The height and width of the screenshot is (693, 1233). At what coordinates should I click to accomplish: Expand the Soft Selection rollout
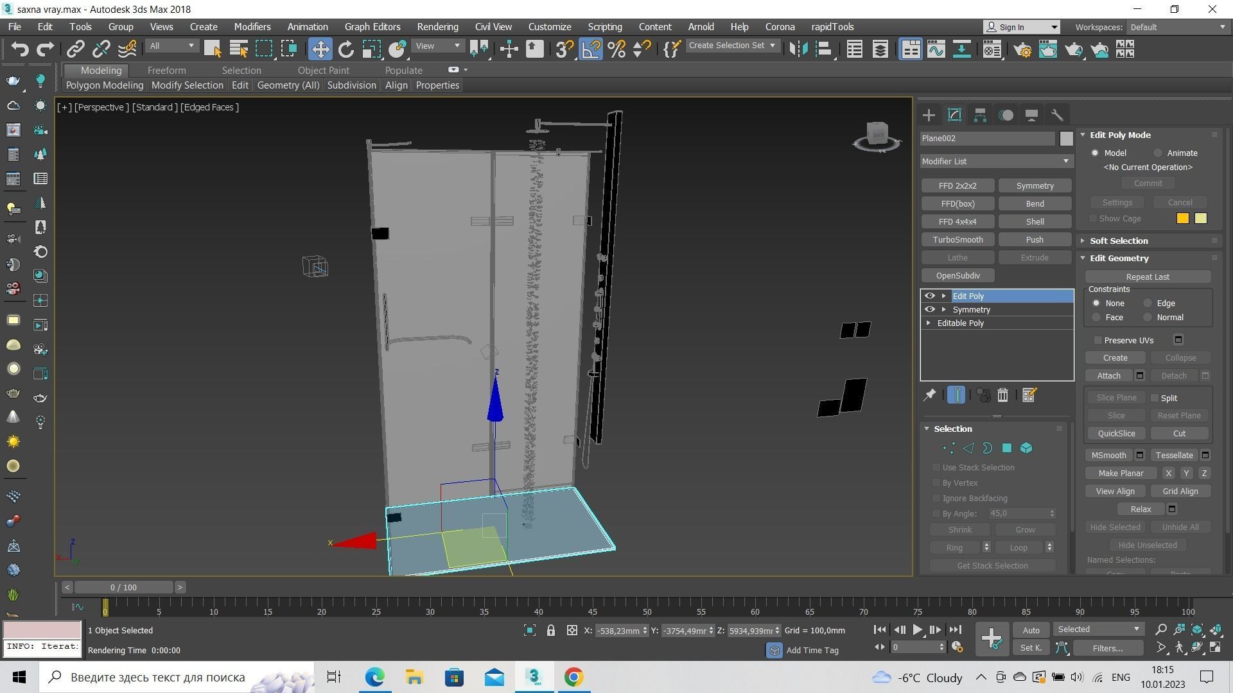tap(1118, 241)
